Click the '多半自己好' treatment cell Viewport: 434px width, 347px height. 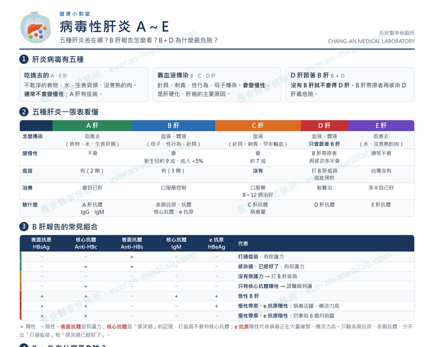coord(381,188)
